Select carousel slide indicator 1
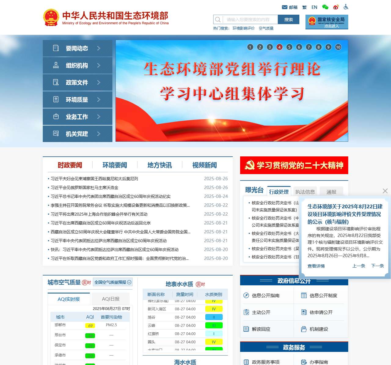Image resolution: width=391 pixels, height=365 pixels. tap(250, 47)
